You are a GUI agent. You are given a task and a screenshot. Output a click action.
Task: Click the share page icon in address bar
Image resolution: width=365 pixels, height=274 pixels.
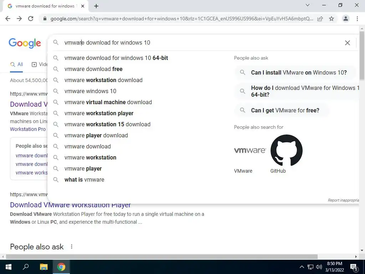coord(320,19)
